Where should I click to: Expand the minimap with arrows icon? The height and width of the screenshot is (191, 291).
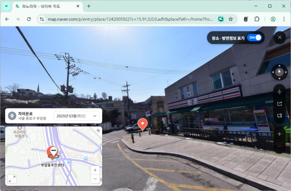point(12,179)
